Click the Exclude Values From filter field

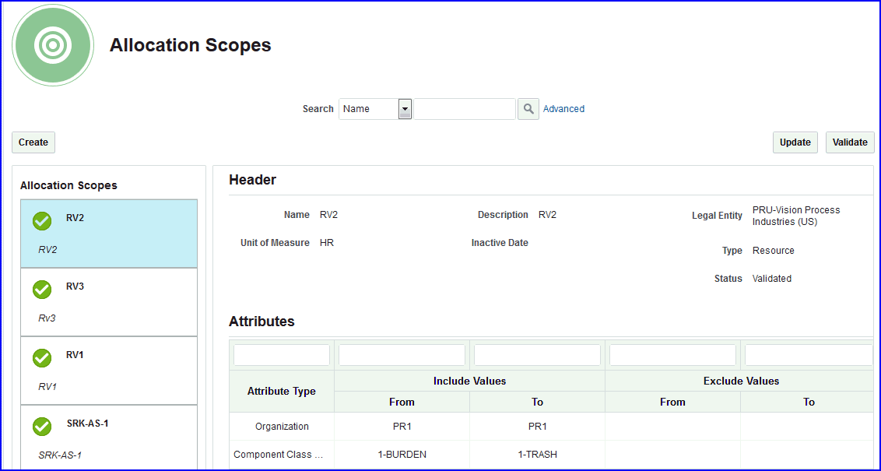coord(672,355)
